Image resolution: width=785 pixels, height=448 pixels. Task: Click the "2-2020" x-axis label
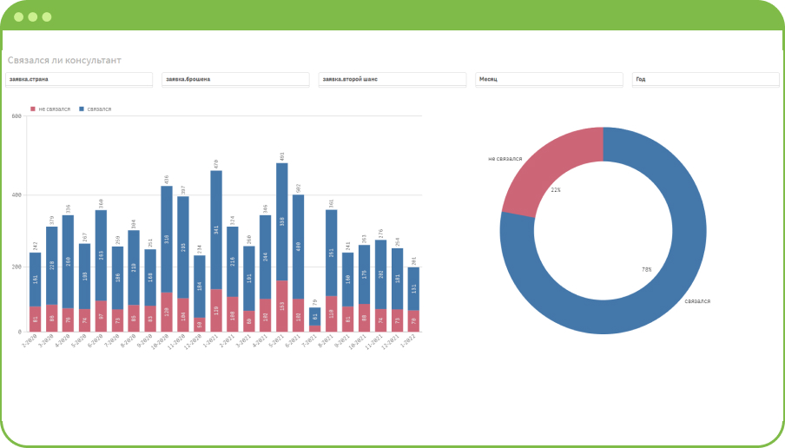(x=31, y=342)
